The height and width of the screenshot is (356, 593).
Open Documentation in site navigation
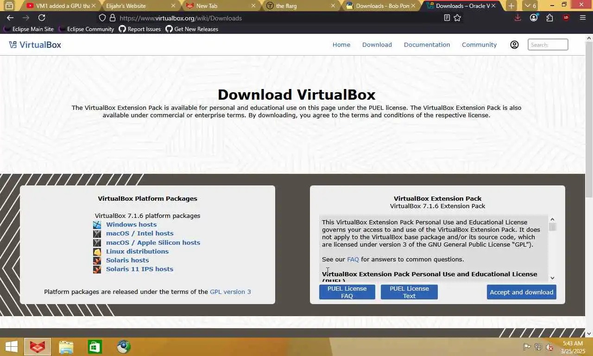[427, 44]
